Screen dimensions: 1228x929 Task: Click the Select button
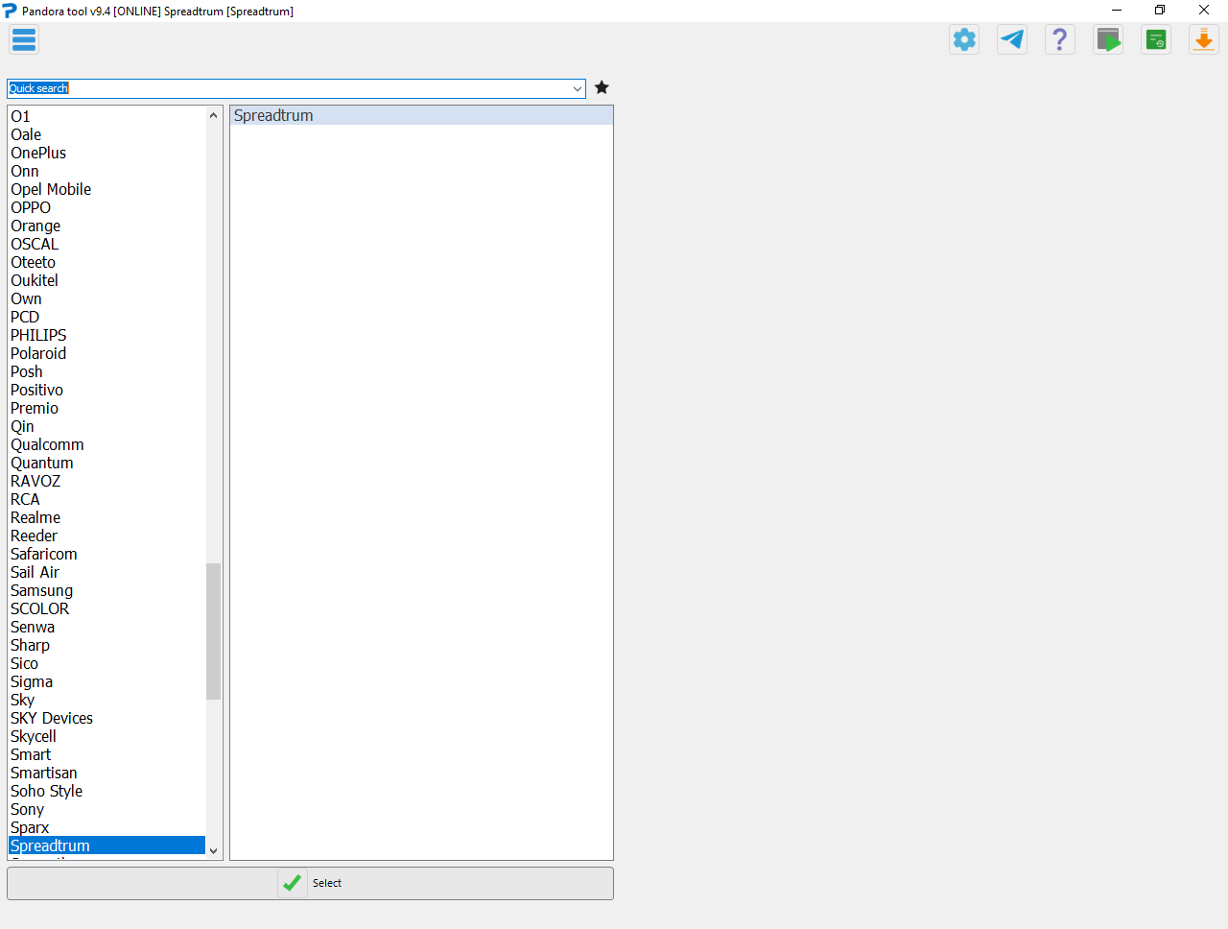(x=326, y=882)
